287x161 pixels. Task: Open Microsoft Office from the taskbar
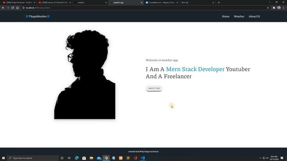click(x=135, y=158)
